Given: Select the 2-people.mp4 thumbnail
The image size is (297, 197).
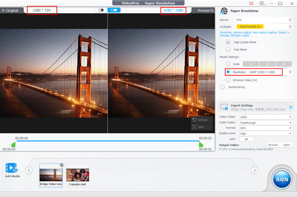Looking at the screenshot, I should coord(78,175).
